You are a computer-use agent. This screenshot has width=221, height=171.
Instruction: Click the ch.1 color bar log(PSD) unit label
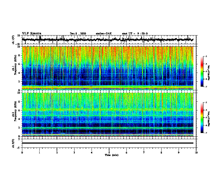coord(209,73)
